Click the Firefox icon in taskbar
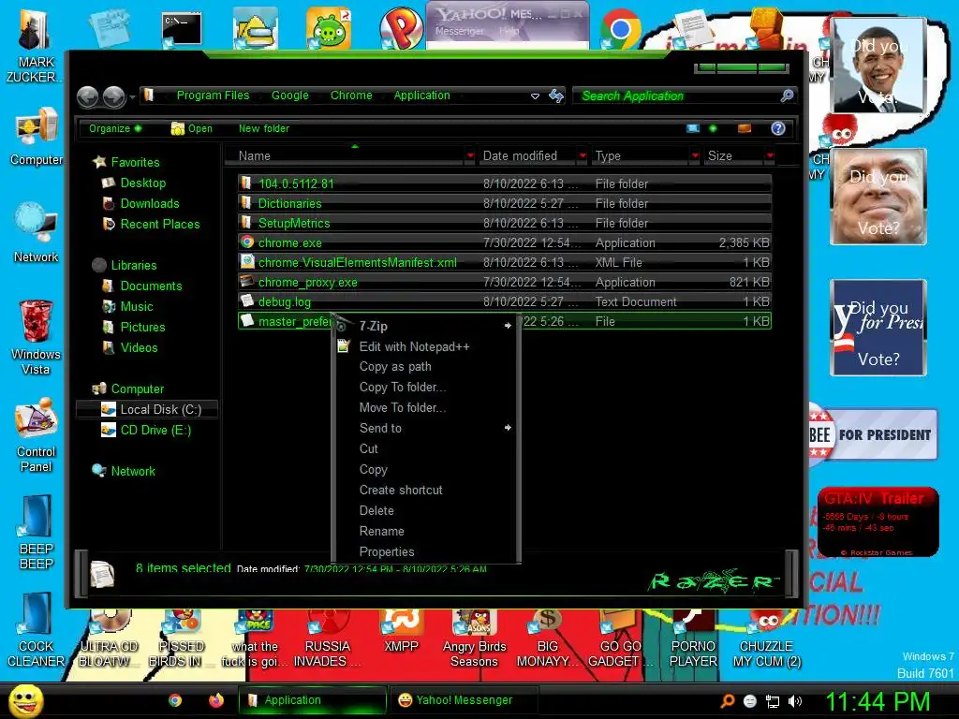The width and height of the screenshot is (959, 719). (216, 700)
